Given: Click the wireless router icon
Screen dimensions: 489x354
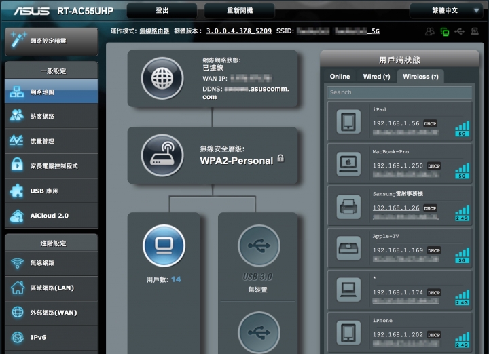Looking at the screenshot, I should pos(162,155).
